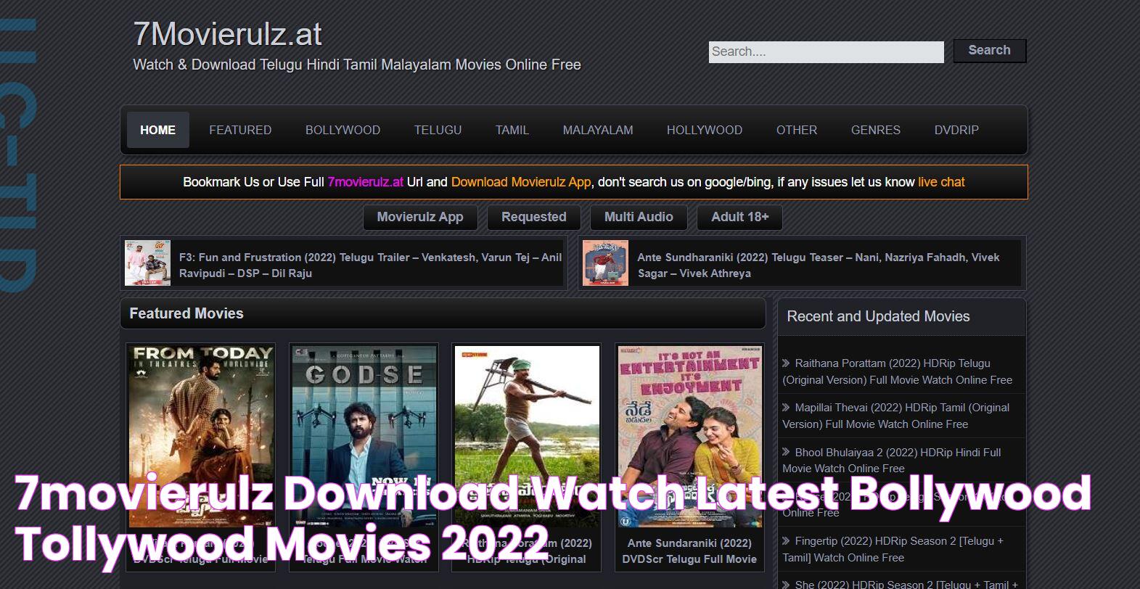Image resolution: width=1140 pixels, height=589 pixels.
Task: Open Bhool Bhulaiyaa 2 HDRip Hindi link
Action: coord(891,460)
